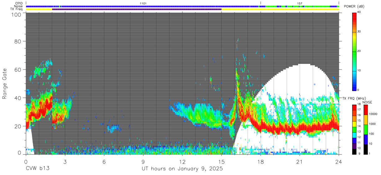Click the red swatch in NOISE legend
The height and width of the screenshot is (175, 381).
tap(365, 110)
